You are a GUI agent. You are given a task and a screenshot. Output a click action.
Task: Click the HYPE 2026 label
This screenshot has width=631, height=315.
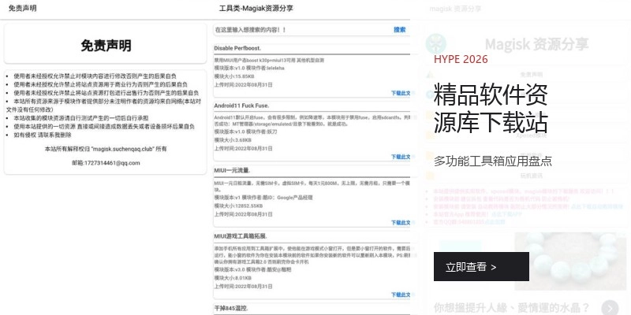click(x=461, y=60)
